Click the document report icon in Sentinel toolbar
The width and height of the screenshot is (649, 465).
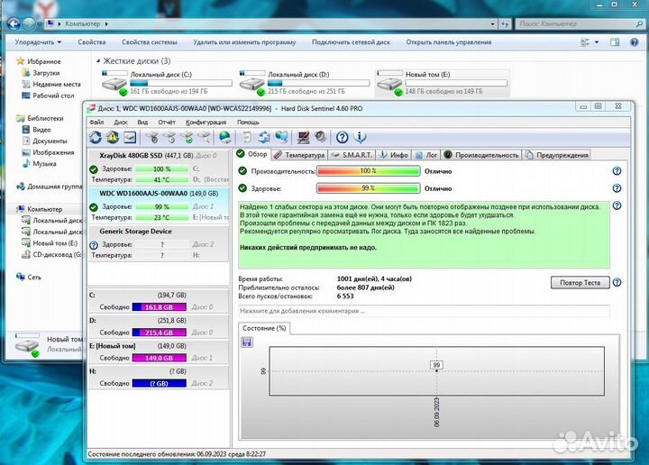(x=247, y=137)
